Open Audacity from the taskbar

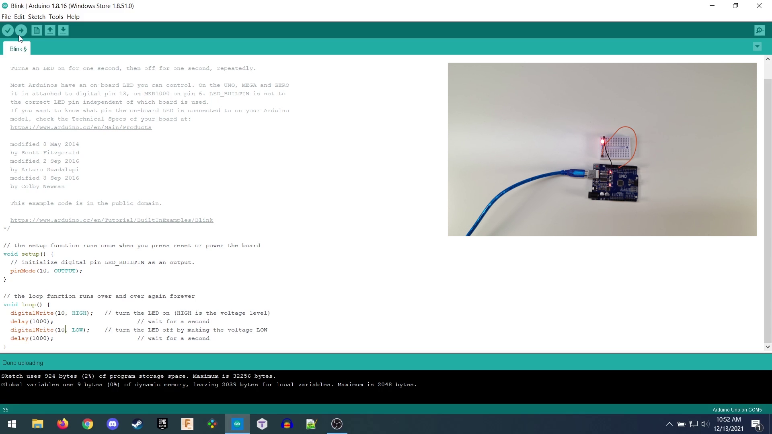tap(287, 424)
